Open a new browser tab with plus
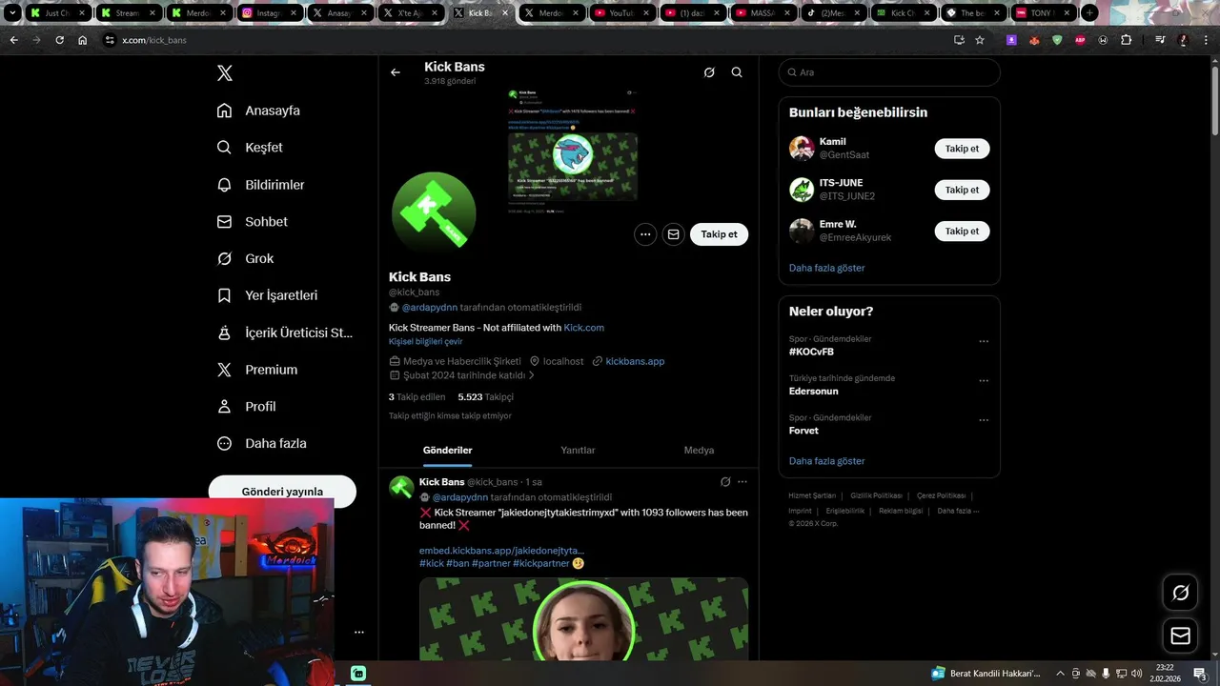Viewport: 1220px width, 686px height. click(x=1089, y=13)
